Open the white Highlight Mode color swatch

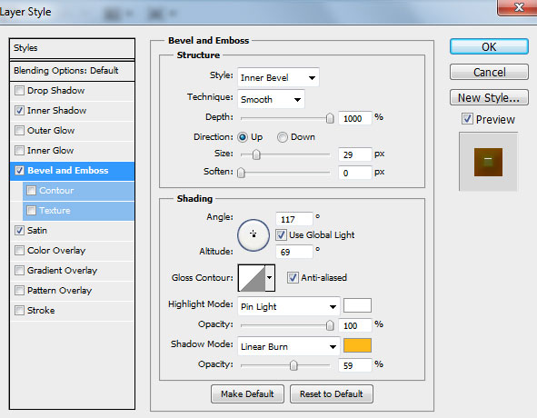(357, 305)
